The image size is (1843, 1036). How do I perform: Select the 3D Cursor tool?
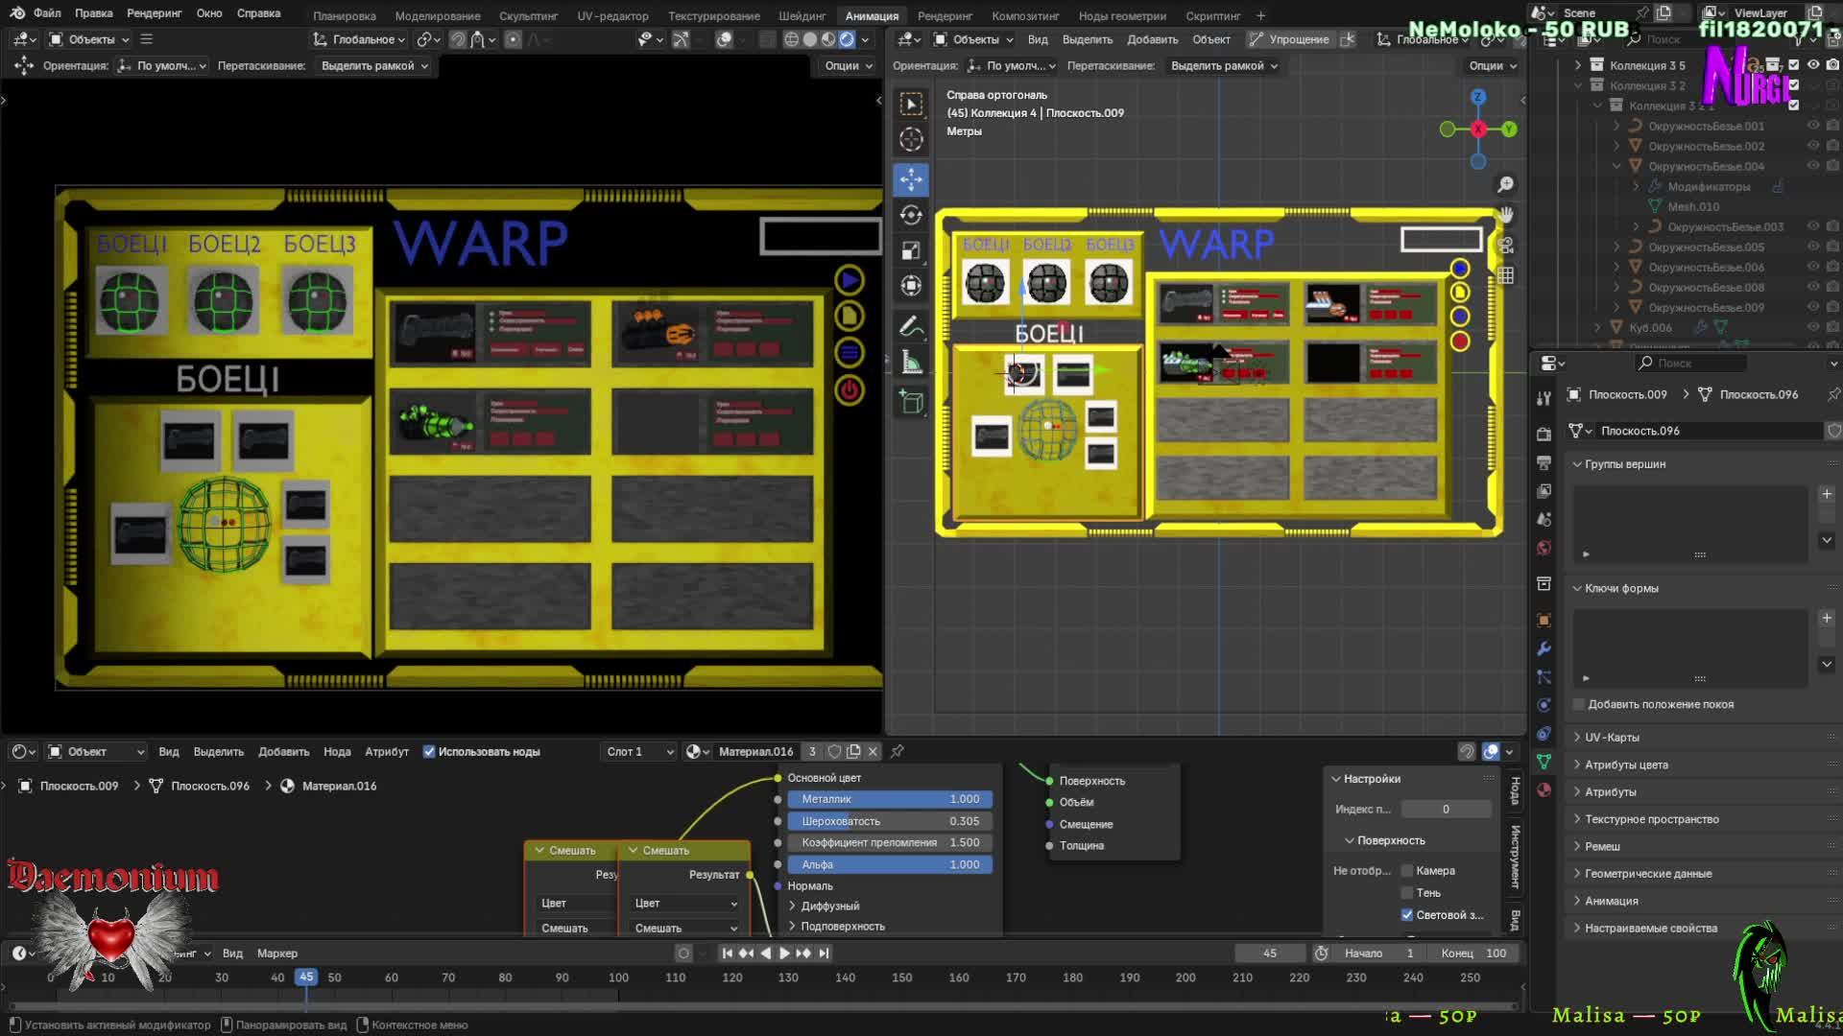[911, 140]
